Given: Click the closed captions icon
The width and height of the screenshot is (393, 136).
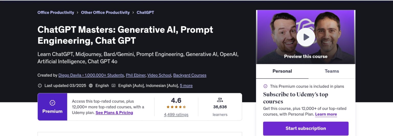Looking at the screenshot, I should [114, 86].
